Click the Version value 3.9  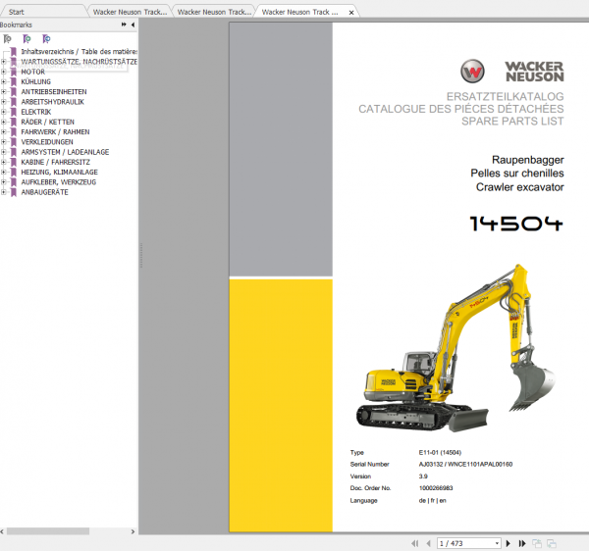423,476
